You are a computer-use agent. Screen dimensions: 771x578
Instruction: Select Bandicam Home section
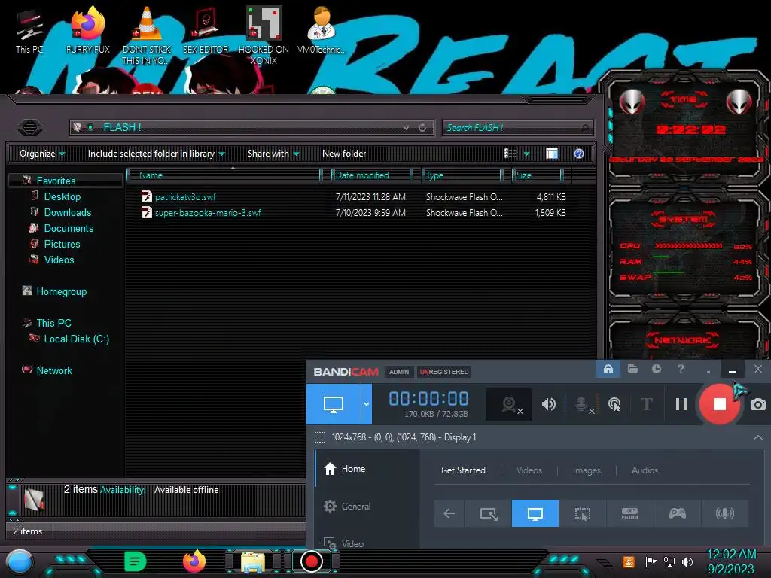point(345,469)
